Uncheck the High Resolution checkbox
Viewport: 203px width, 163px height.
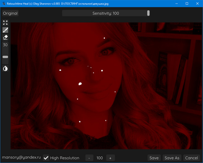tap(46, 158)
